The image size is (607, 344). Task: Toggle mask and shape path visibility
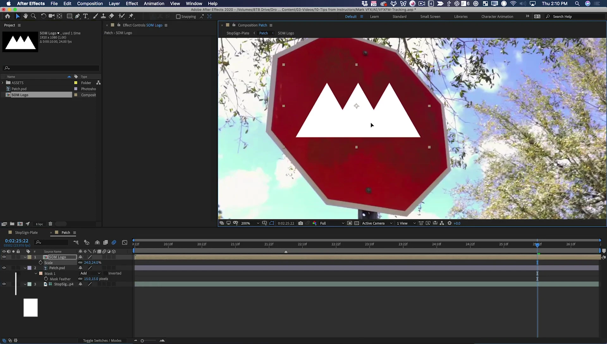272,223
